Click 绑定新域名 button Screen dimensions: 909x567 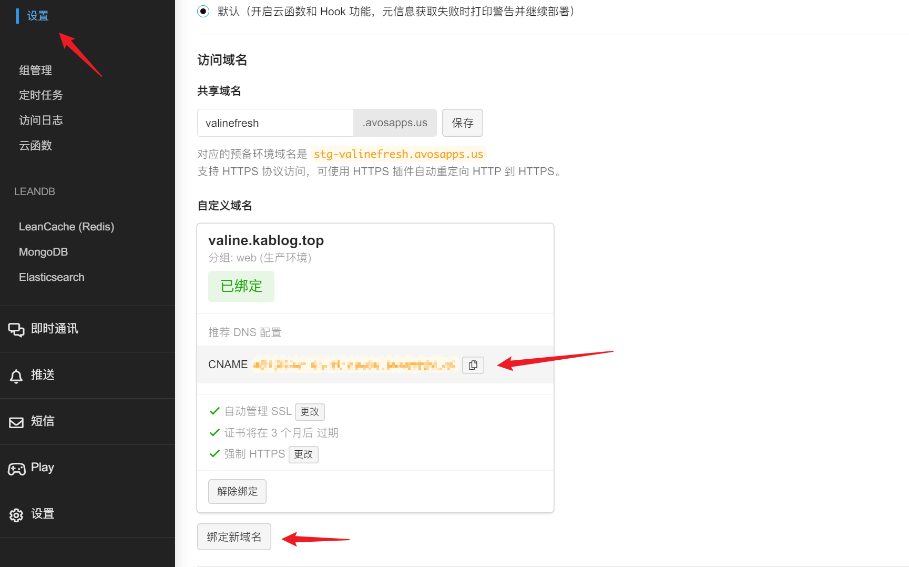[234, 536]
